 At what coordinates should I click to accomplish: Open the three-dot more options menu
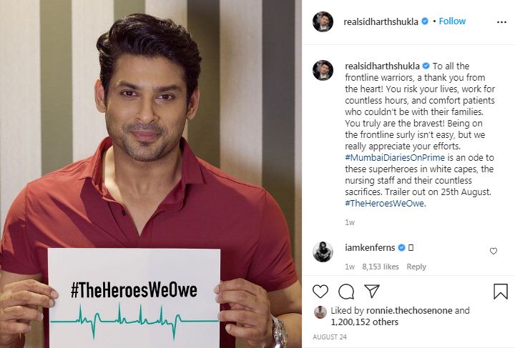[x=501, y=22]
